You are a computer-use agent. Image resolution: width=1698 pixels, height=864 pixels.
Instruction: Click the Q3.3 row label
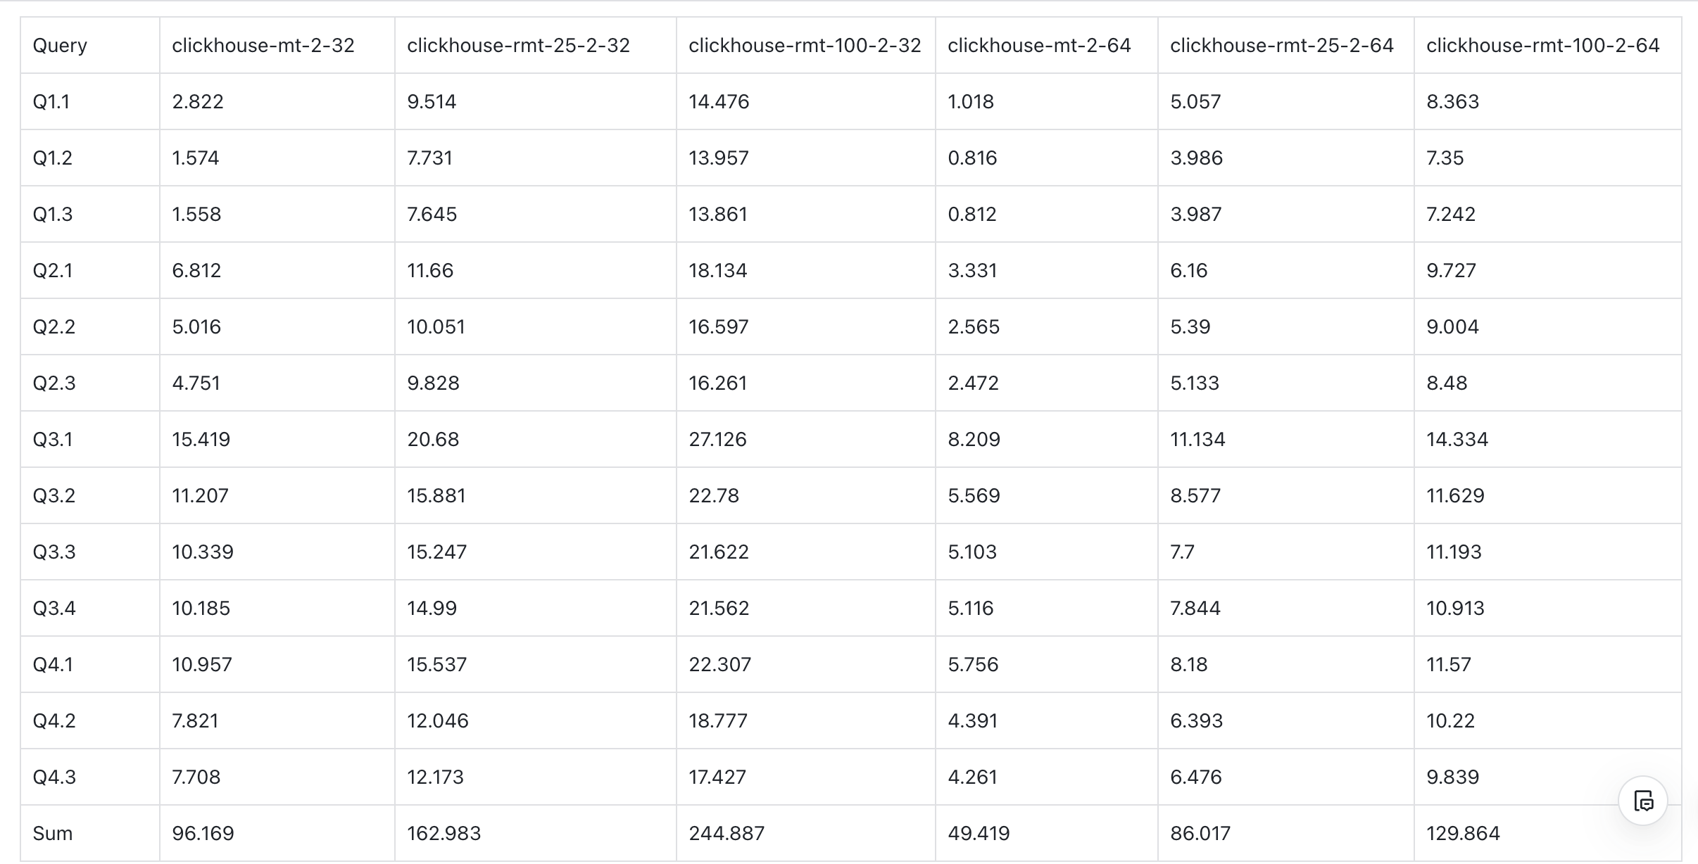(54, 552)
